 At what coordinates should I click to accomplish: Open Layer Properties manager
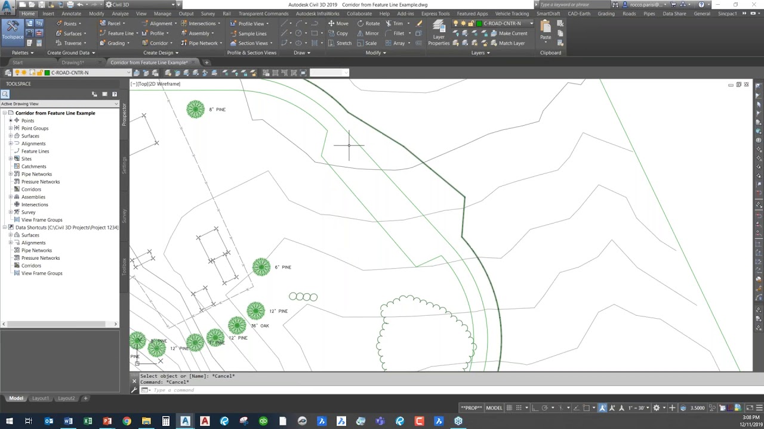439,33
